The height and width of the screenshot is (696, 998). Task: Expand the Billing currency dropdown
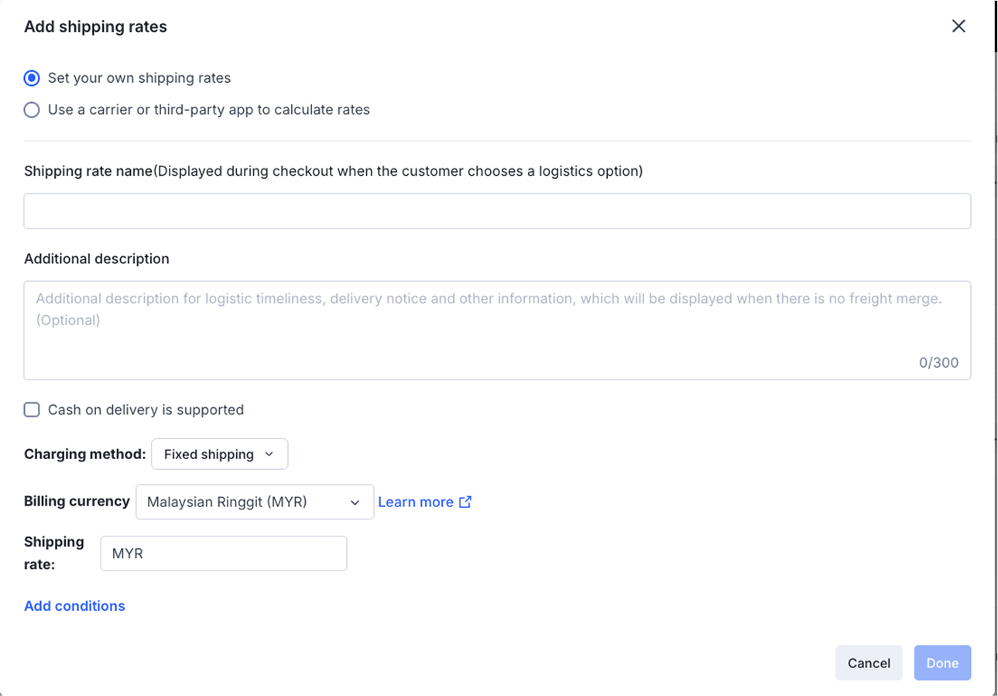point(254,502)
